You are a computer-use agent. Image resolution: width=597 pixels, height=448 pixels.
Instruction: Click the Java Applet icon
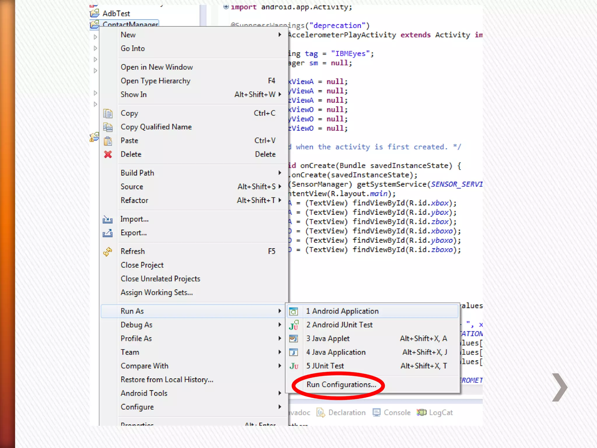pos(294,339)
